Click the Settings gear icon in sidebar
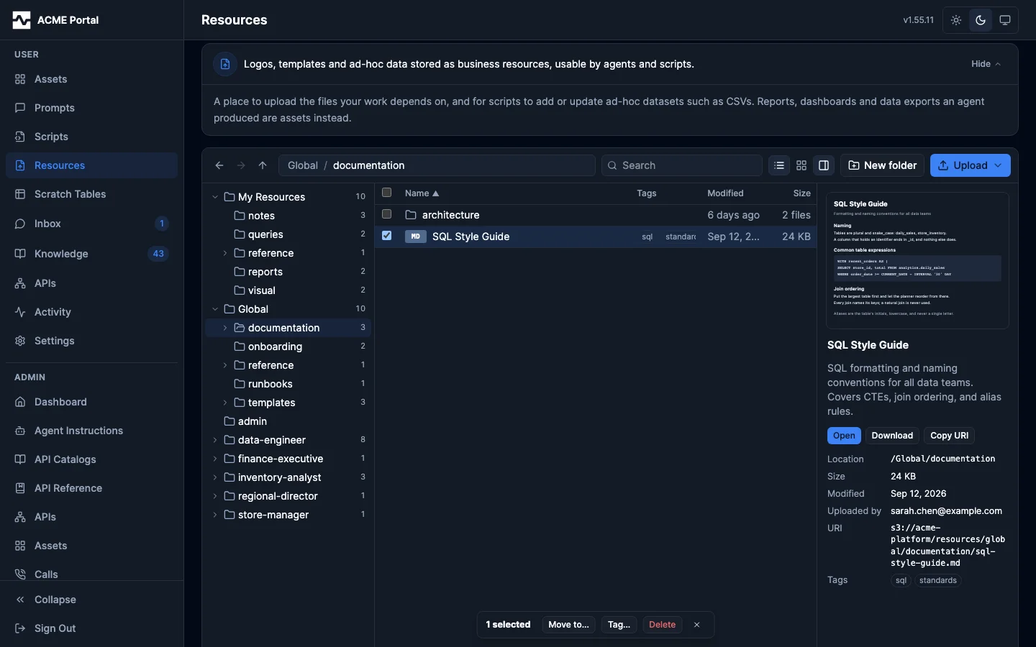 (x=20, y=341)
